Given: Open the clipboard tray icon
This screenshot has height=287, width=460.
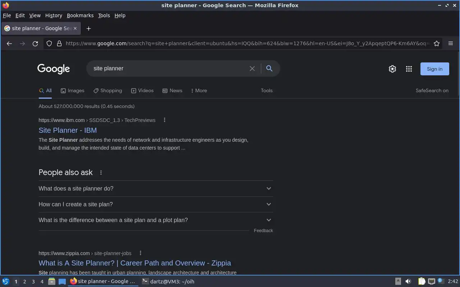Looking at the screenshot, I should pos(422,281).
